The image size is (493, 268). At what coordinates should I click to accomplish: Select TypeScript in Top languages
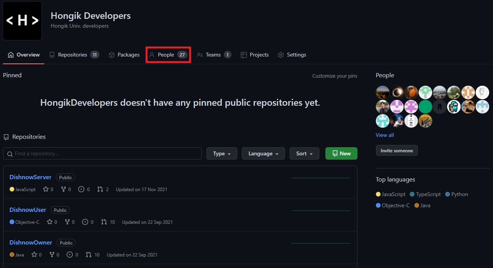[x=425, y=194]
